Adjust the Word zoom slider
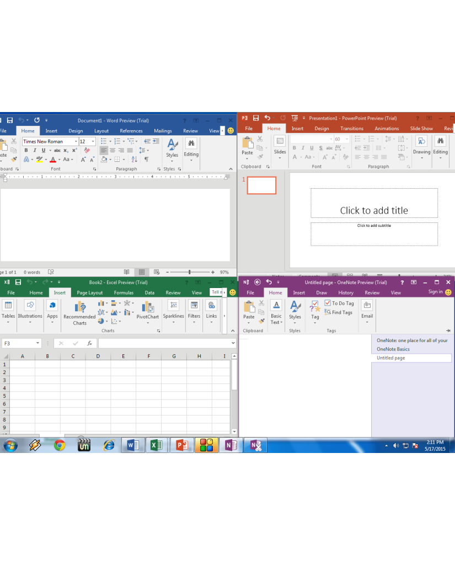The width and height of the screenshot is (455, 565). [190, 272]
